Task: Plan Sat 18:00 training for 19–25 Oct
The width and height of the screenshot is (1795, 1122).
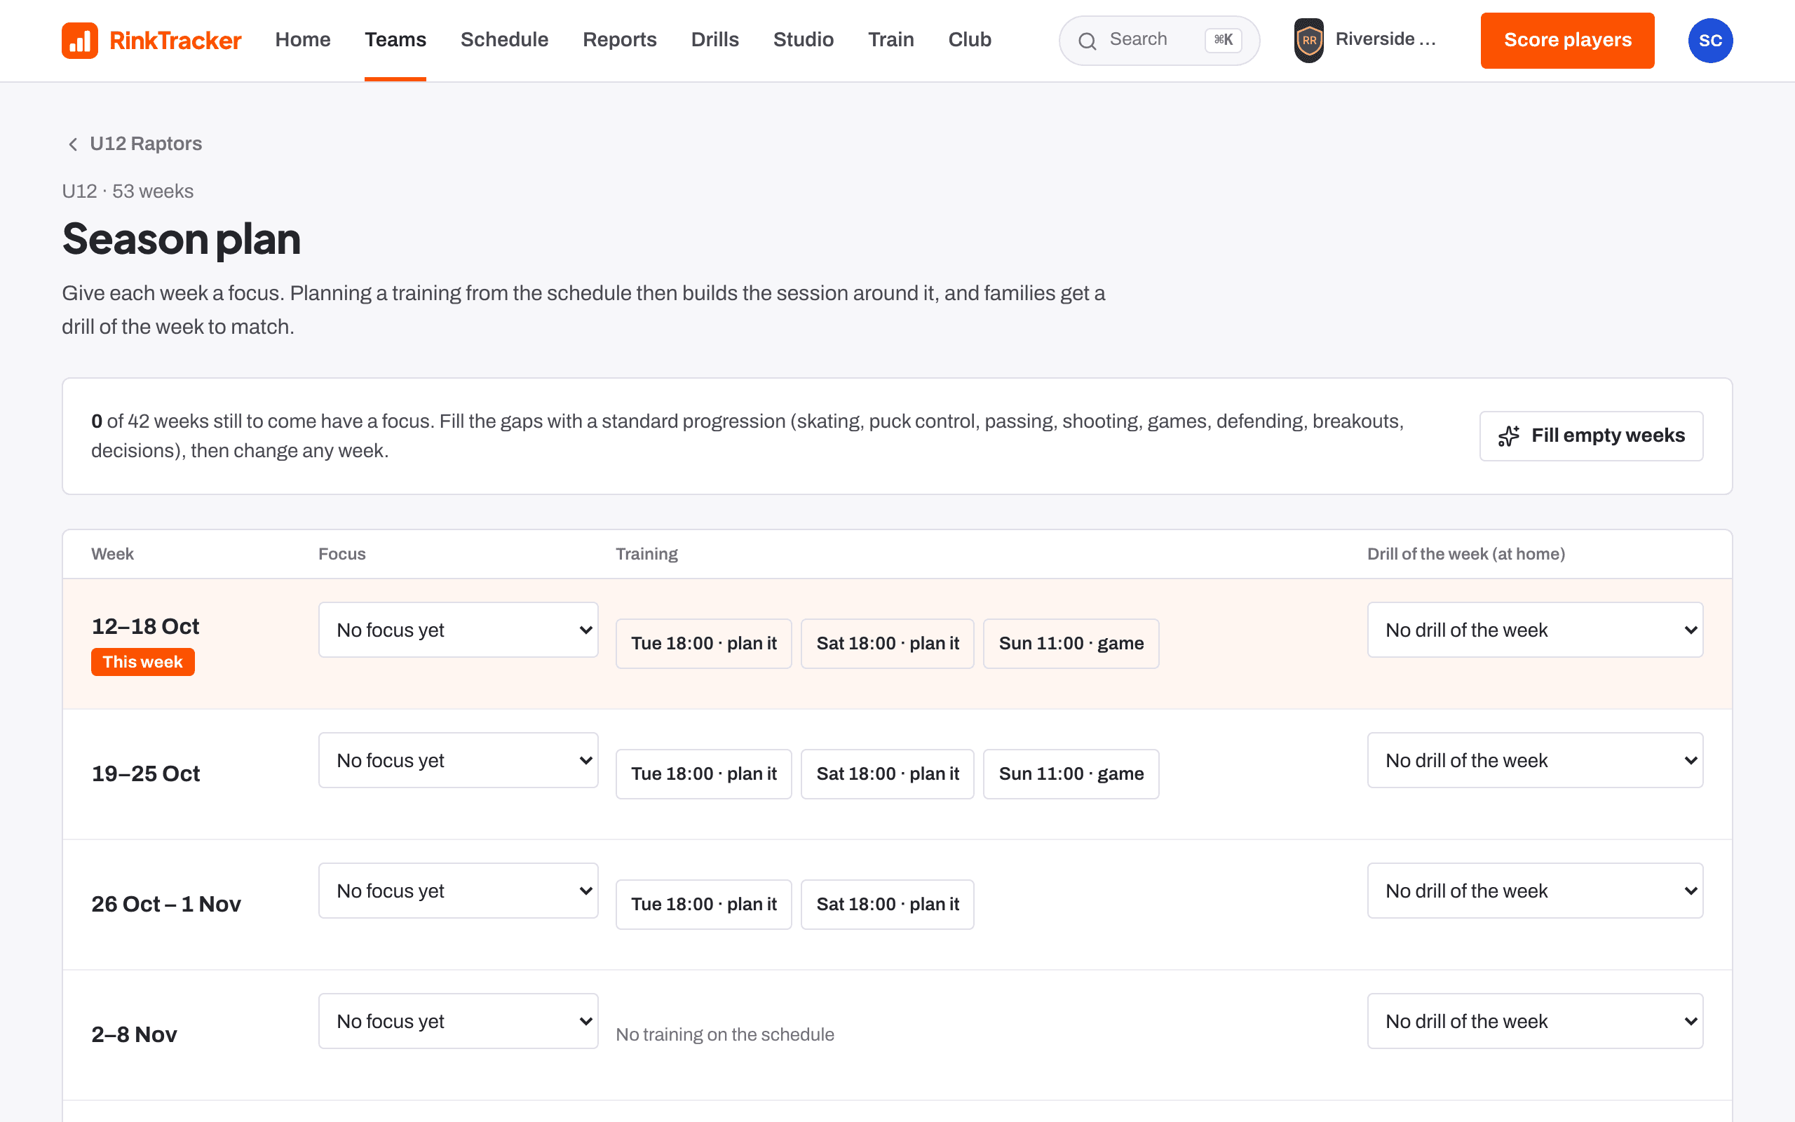Action: tap(887, 774)
